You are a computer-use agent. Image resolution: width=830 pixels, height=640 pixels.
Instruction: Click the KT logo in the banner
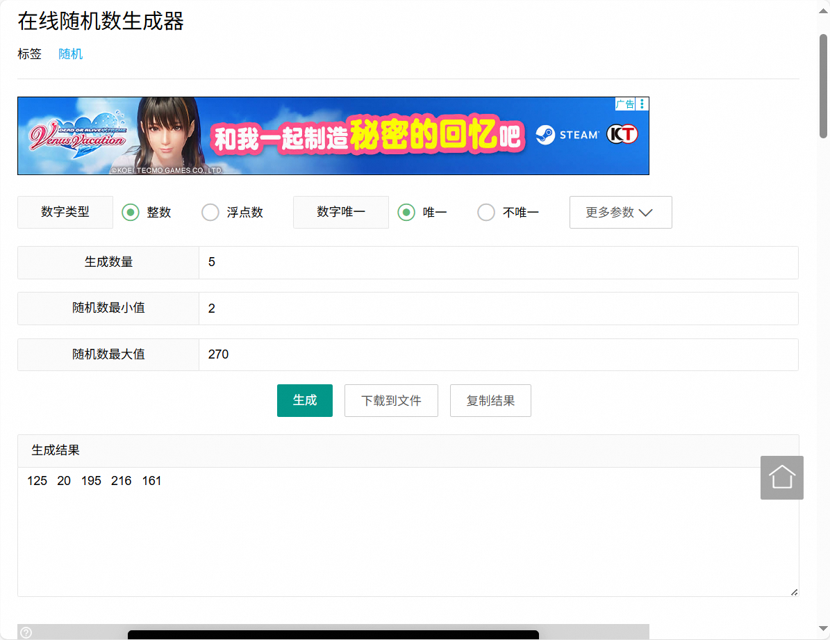[622, 134]
